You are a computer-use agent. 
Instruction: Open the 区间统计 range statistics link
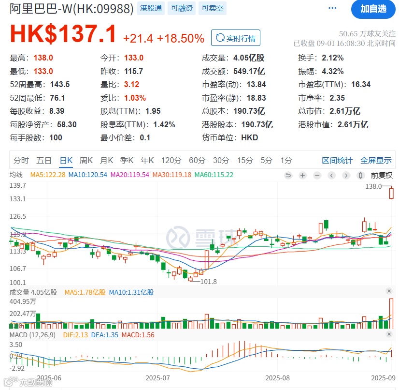[x=337, y=160]
